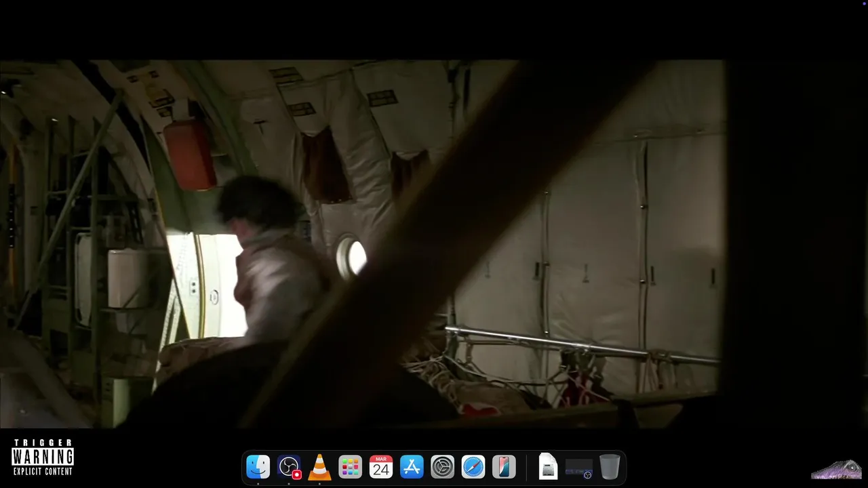Open OBS Studio in the dock
Viewport: 868px width, 488px height.
pyautogui.click(x=289, y=467)
